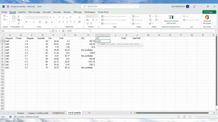Image resolution: width=218 pixels, height=122 pixels.
Task: Toggle top vertical alignment
Action: [x=60, y=17]
